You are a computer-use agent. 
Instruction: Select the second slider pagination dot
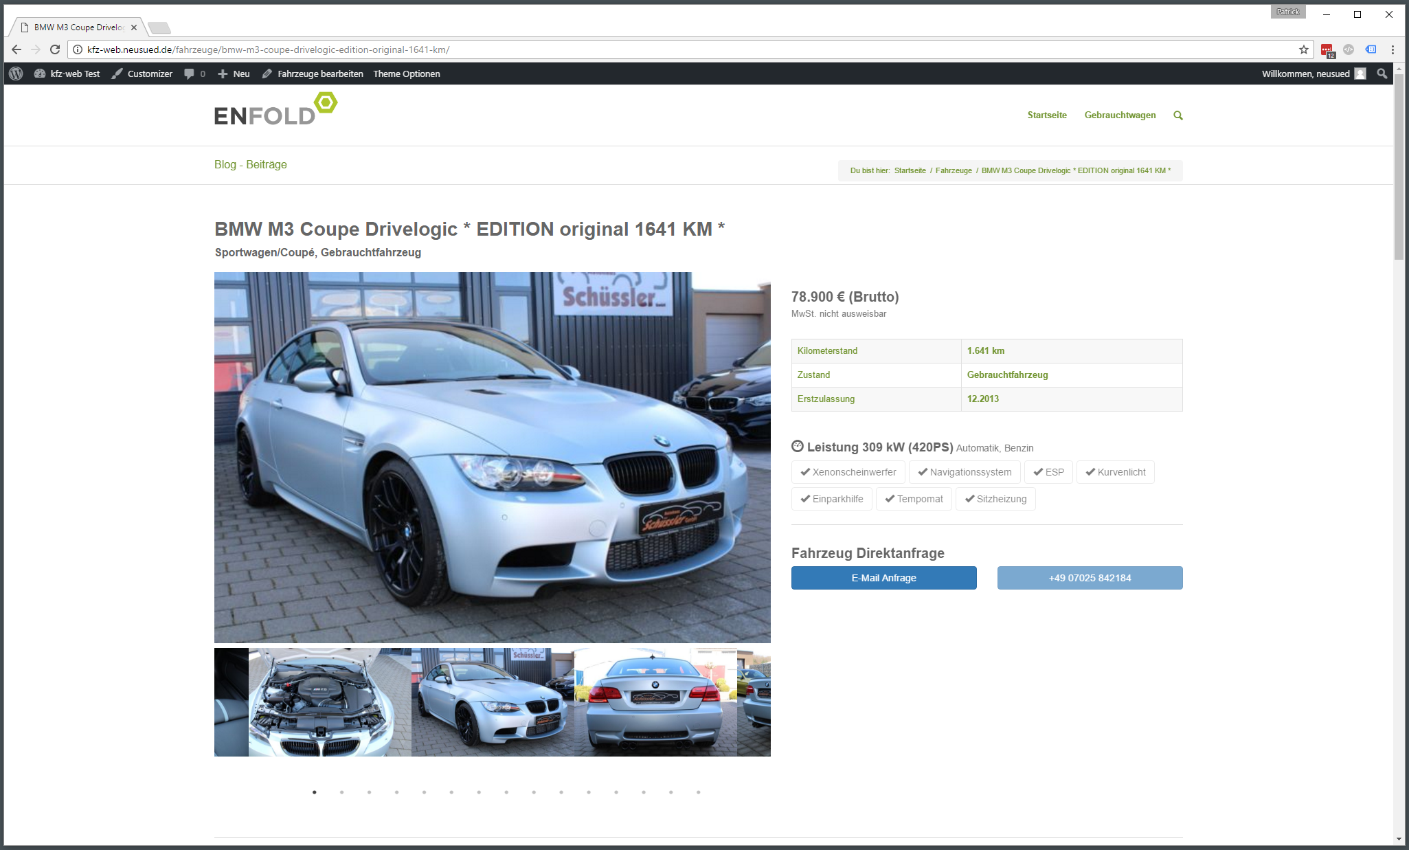[x=341, y=792]
